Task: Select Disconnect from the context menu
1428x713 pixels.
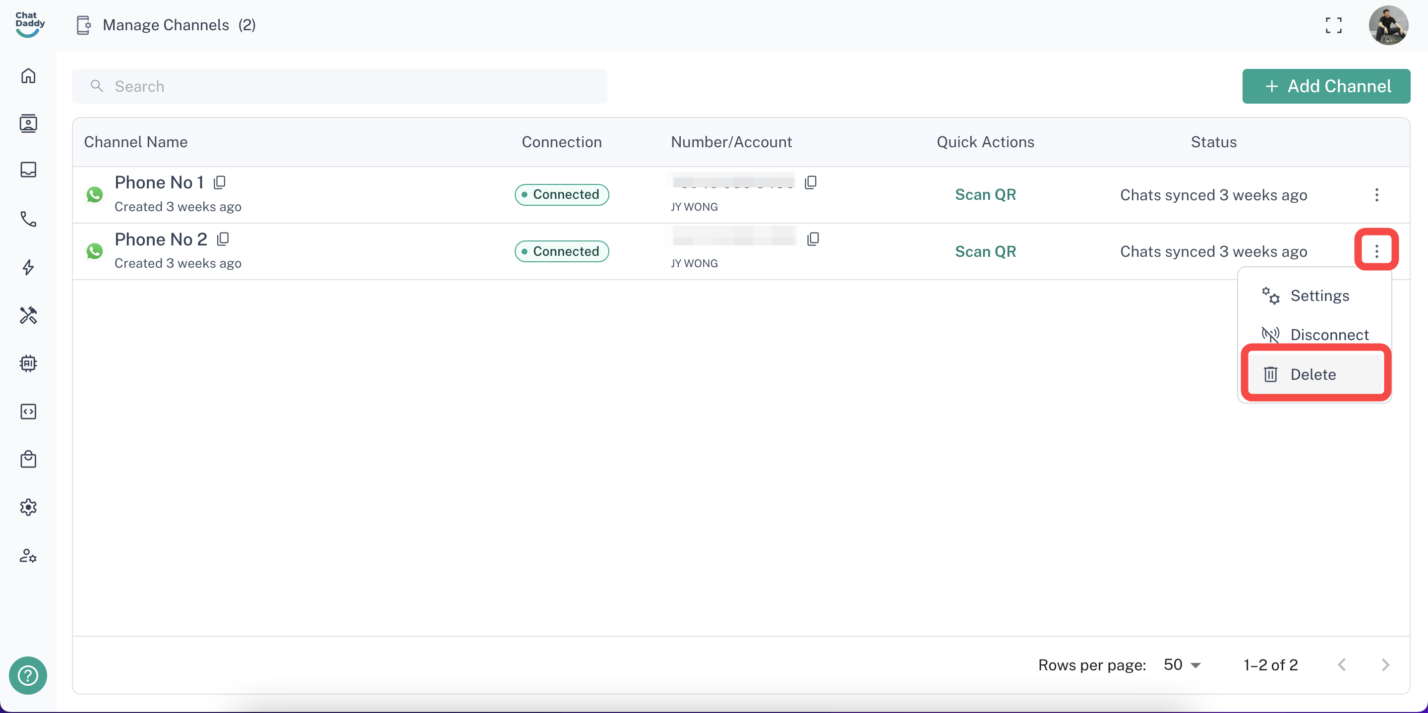Action: pos(1329,334)
